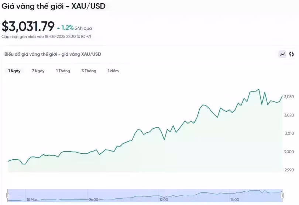
Task: Click the 3,030 y-axis price label
Action: pos(289,97)
